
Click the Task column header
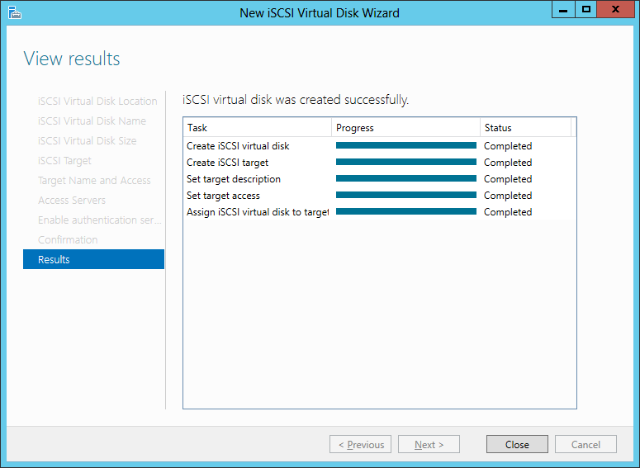(257, 127)
